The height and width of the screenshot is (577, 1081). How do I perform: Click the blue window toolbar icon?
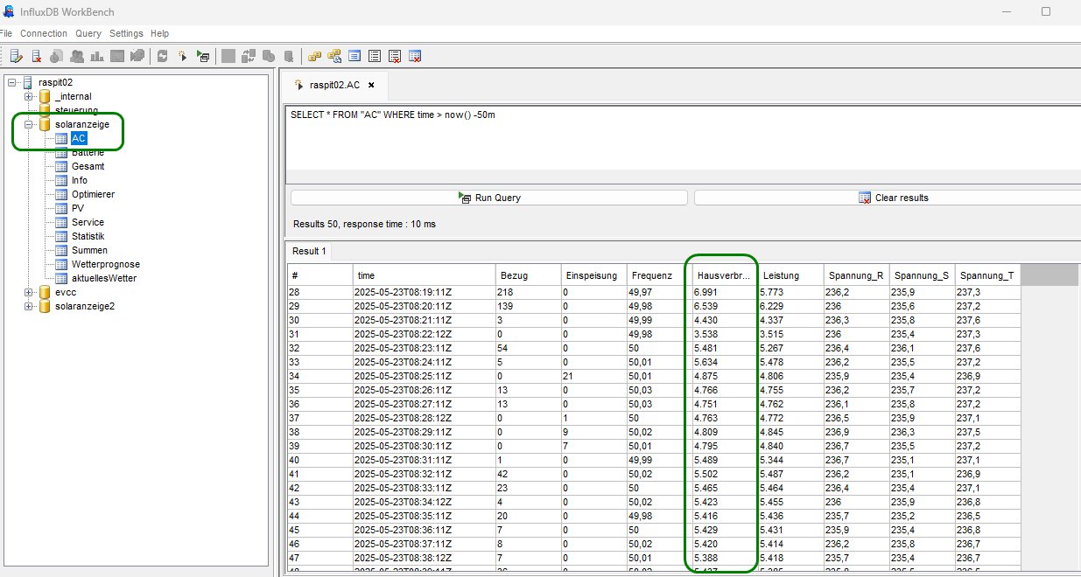coord(354,56)
